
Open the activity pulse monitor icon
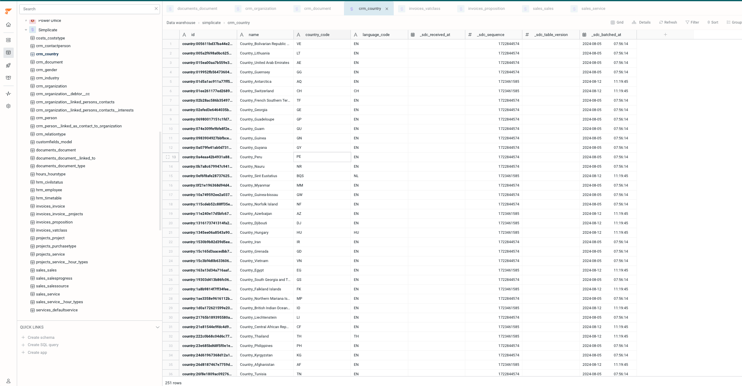pos(8,93)
